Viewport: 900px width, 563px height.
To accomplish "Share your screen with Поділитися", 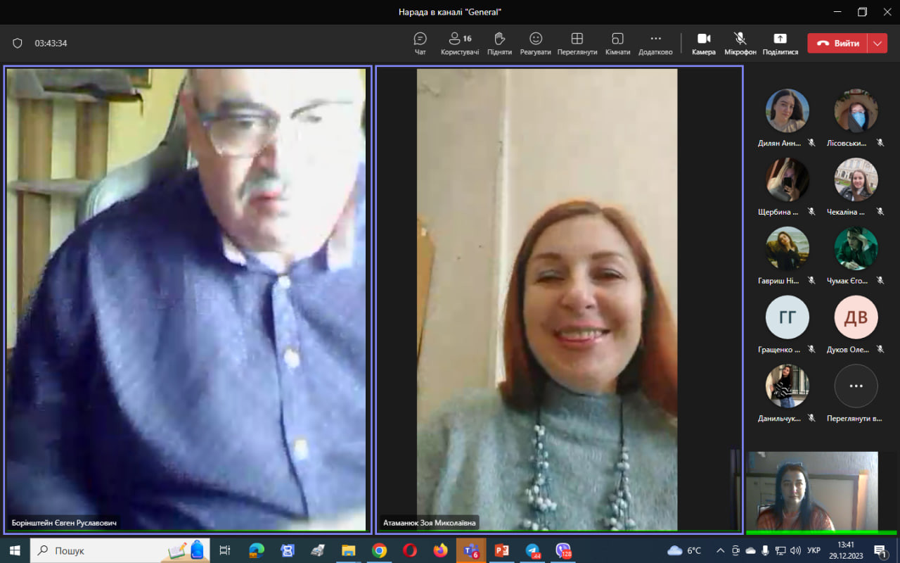I will click(x=780, y=43).
